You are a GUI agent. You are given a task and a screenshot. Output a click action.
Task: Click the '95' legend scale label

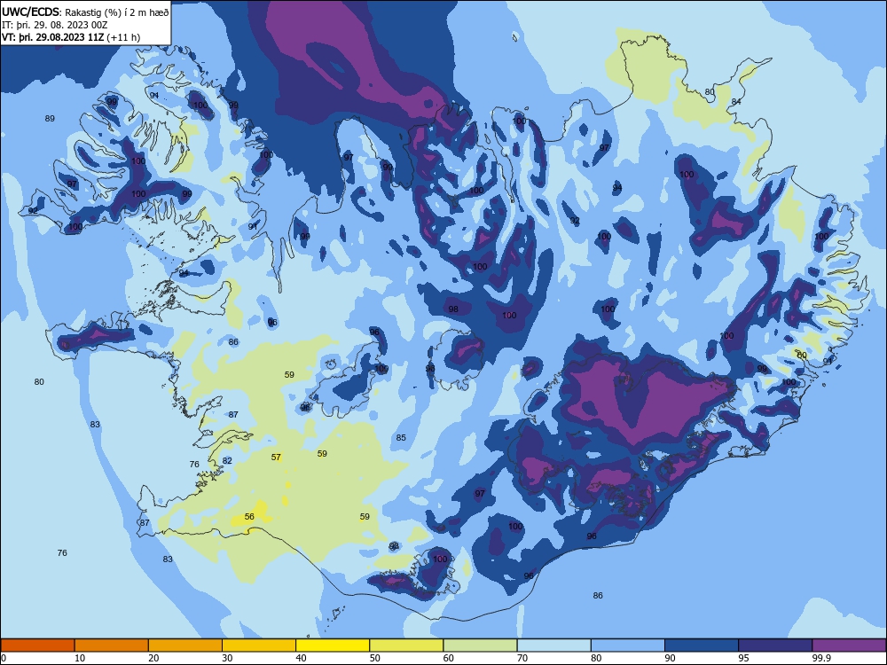coord(743,658)
